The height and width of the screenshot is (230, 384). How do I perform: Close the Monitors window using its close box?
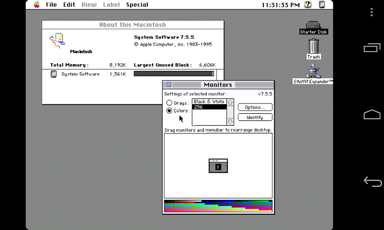[x=169, y=84]
